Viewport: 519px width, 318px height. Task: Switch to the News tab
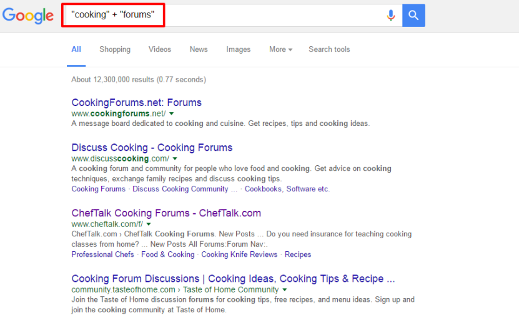tap(199, 49)
